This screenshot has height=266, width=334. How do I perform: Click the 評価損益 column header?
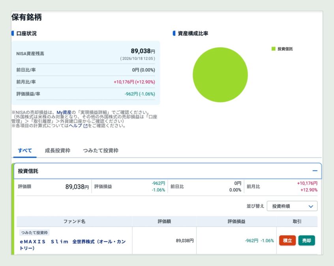point(236,221)
